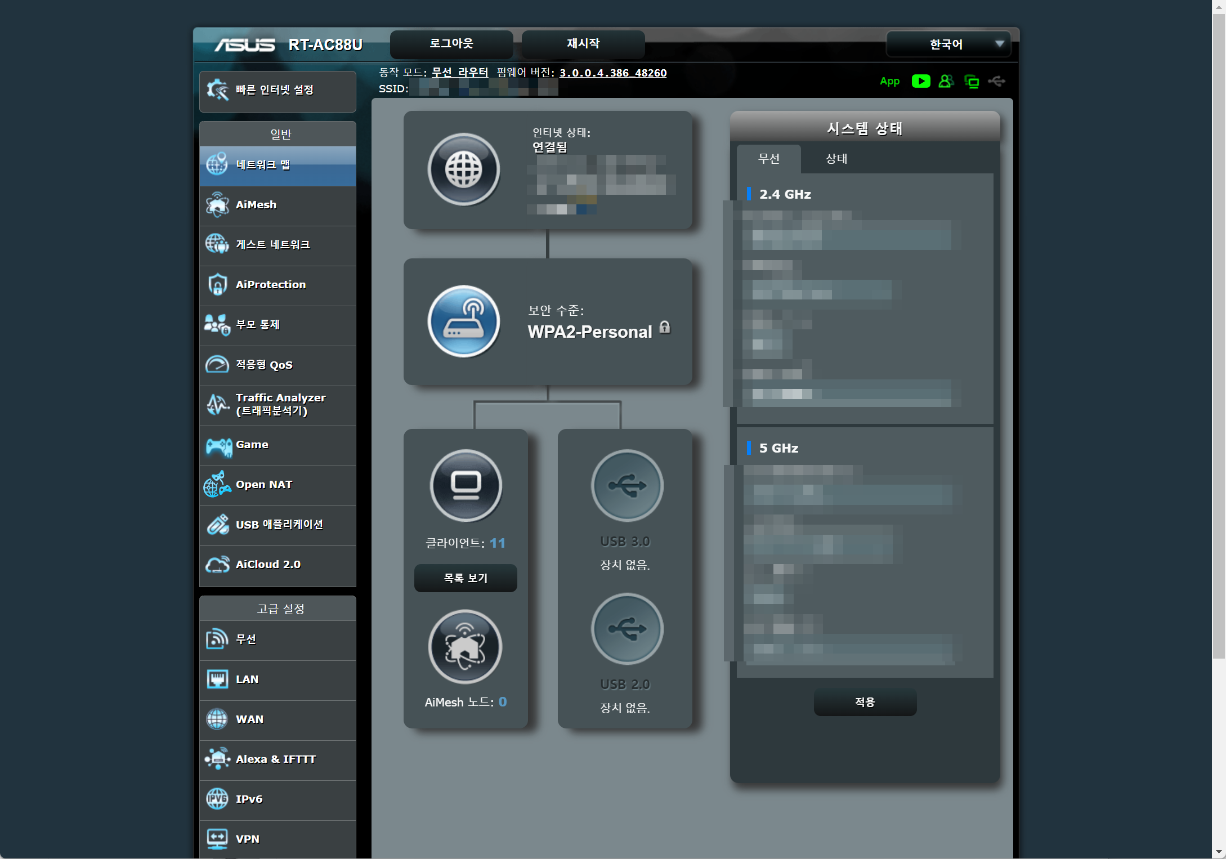Click the 무선 wireless settings icon
The image size is (1226, 859).
click(x=217, y=639)
